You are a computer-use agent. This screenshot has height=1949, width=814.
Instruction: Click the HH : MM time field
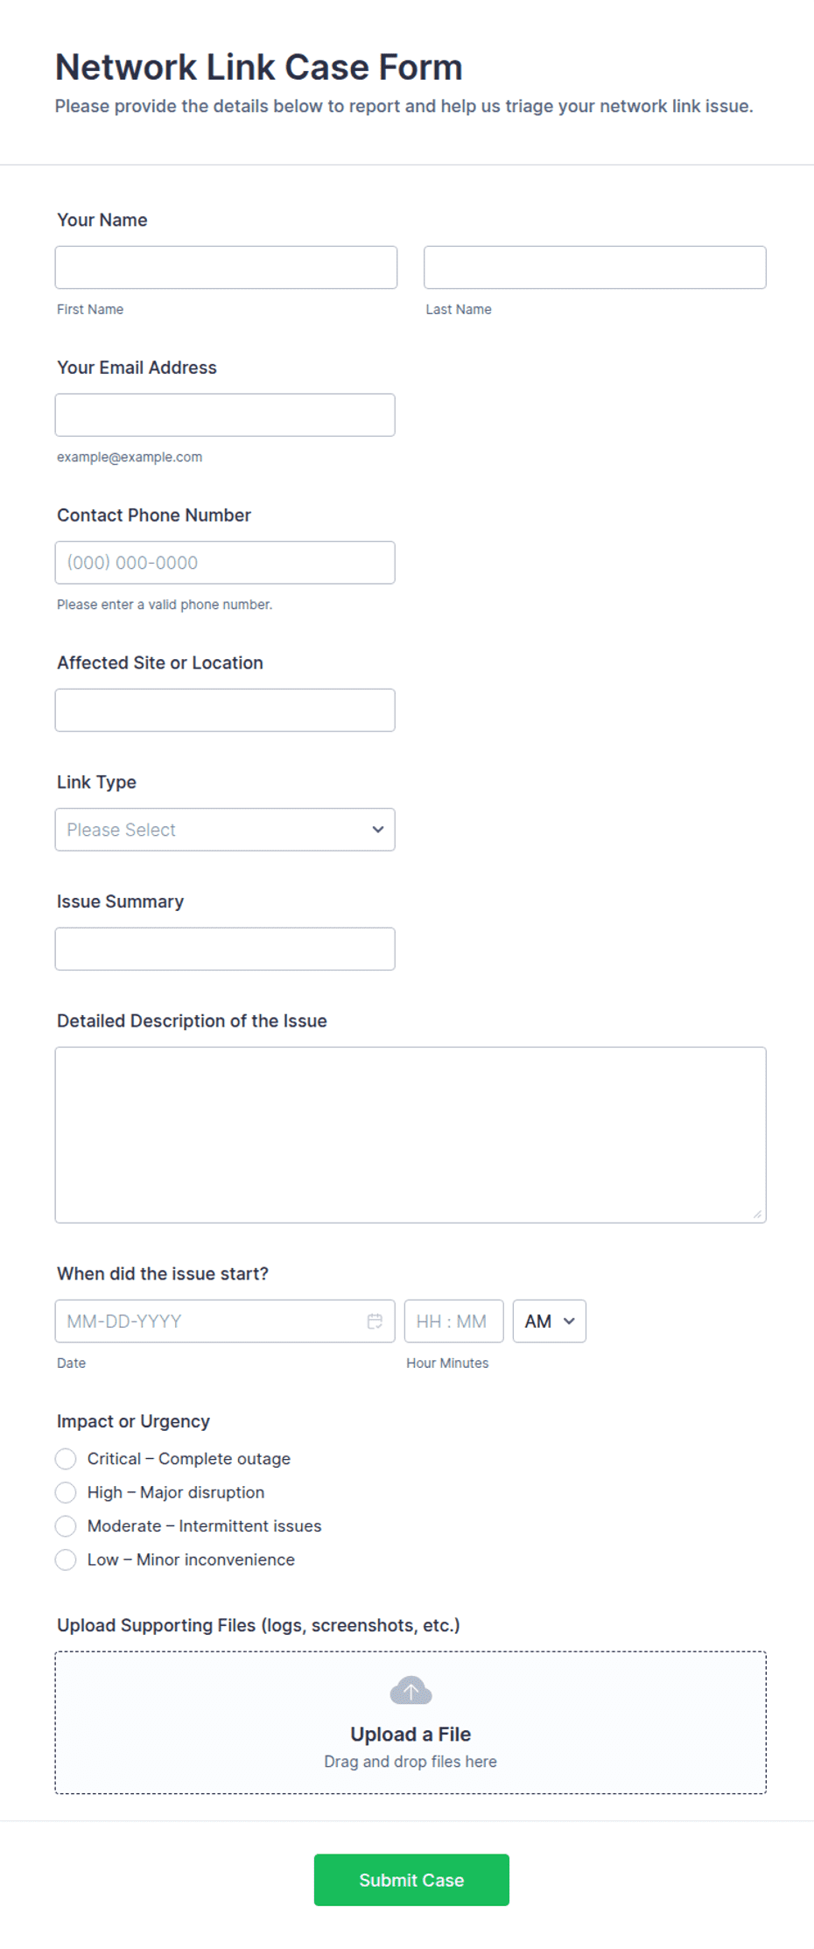tap(454, 1322)
